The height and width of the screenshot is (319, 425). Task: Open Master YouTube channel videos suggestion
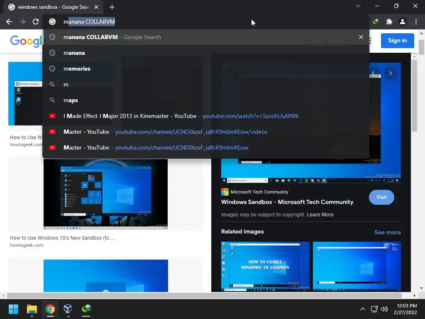point(206,132)
